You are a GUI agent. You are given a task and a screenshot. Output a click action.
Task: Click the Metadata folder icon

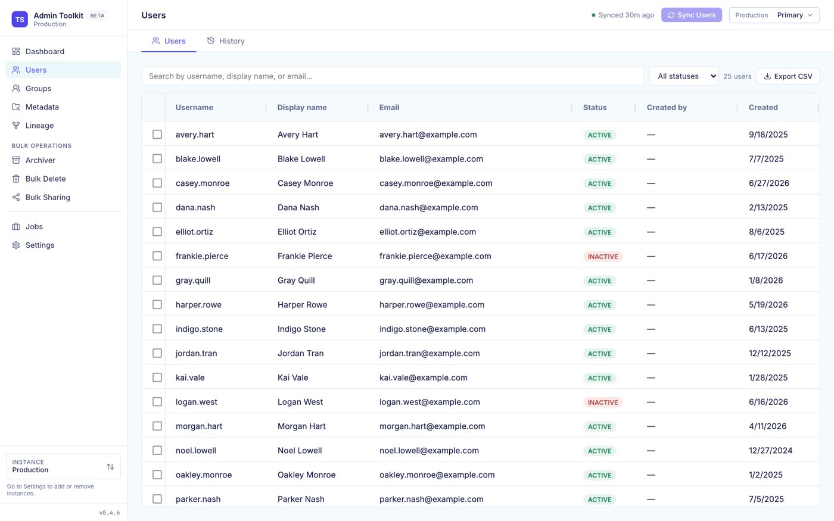click(x=16, y=107)
